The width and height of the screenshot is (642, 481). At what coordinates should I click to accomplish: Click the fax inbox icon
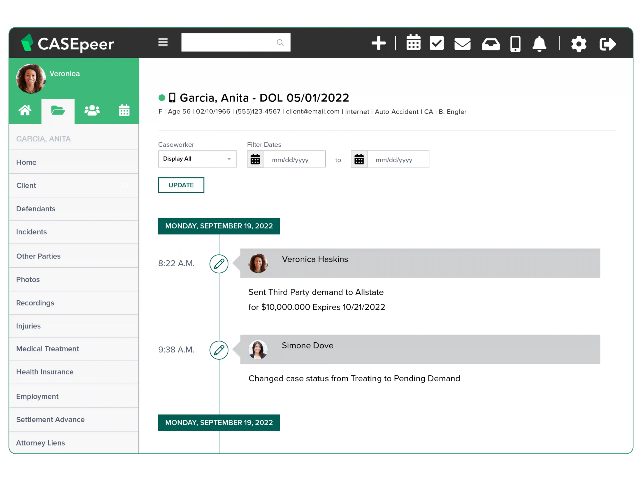pos(491,44)
